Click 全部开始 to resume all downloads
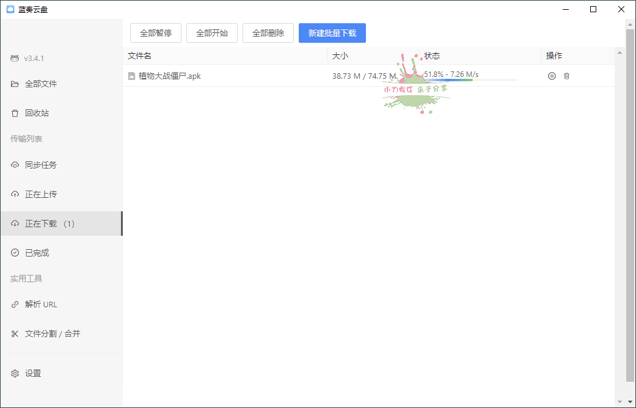 212,33
